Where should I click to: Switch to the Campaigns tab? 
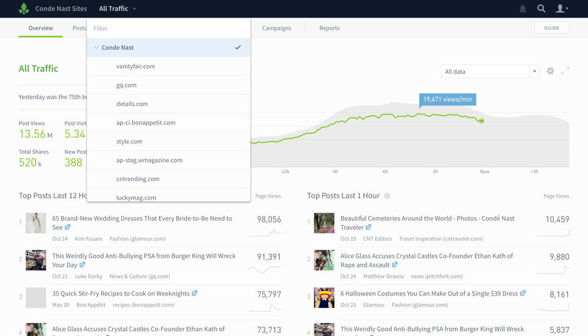coord(276,28)
